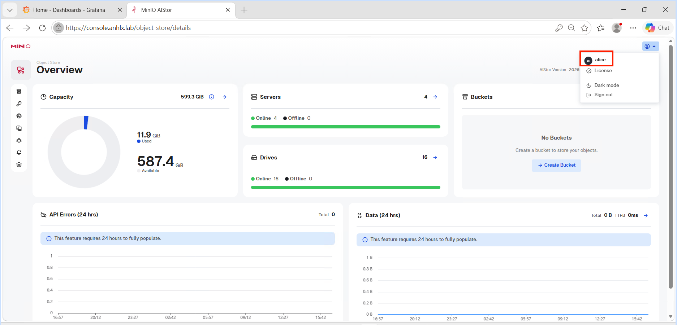This screenshot has height=325, width=677.
Task: Switch to the Grafana Dashboards tab
Action: (69, 10)
